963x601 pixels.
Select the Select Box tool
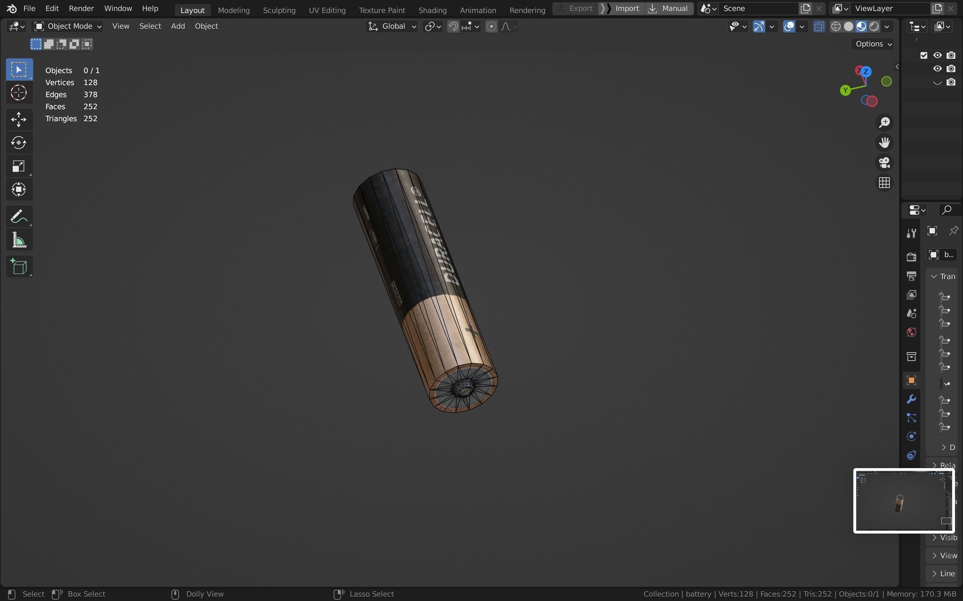(x=19, y=69)
